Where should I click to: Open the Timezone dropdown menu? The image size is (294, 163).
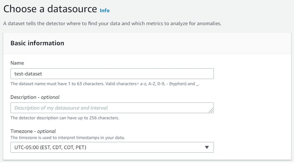112,147
